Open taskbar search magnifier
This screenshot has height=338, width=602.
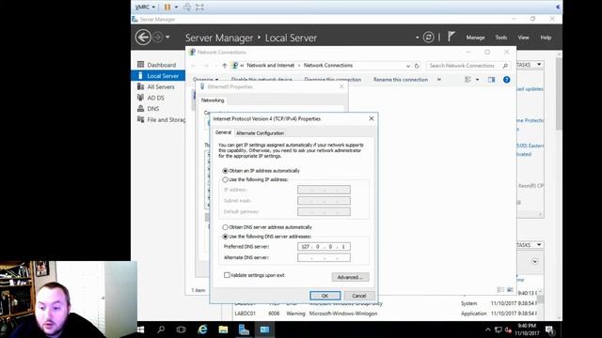pyautogui.click(x=161, y=330)
